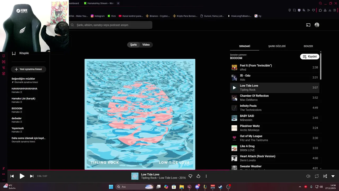
Task: Dislike the song Low Tide Love
Action: point(190,176)
